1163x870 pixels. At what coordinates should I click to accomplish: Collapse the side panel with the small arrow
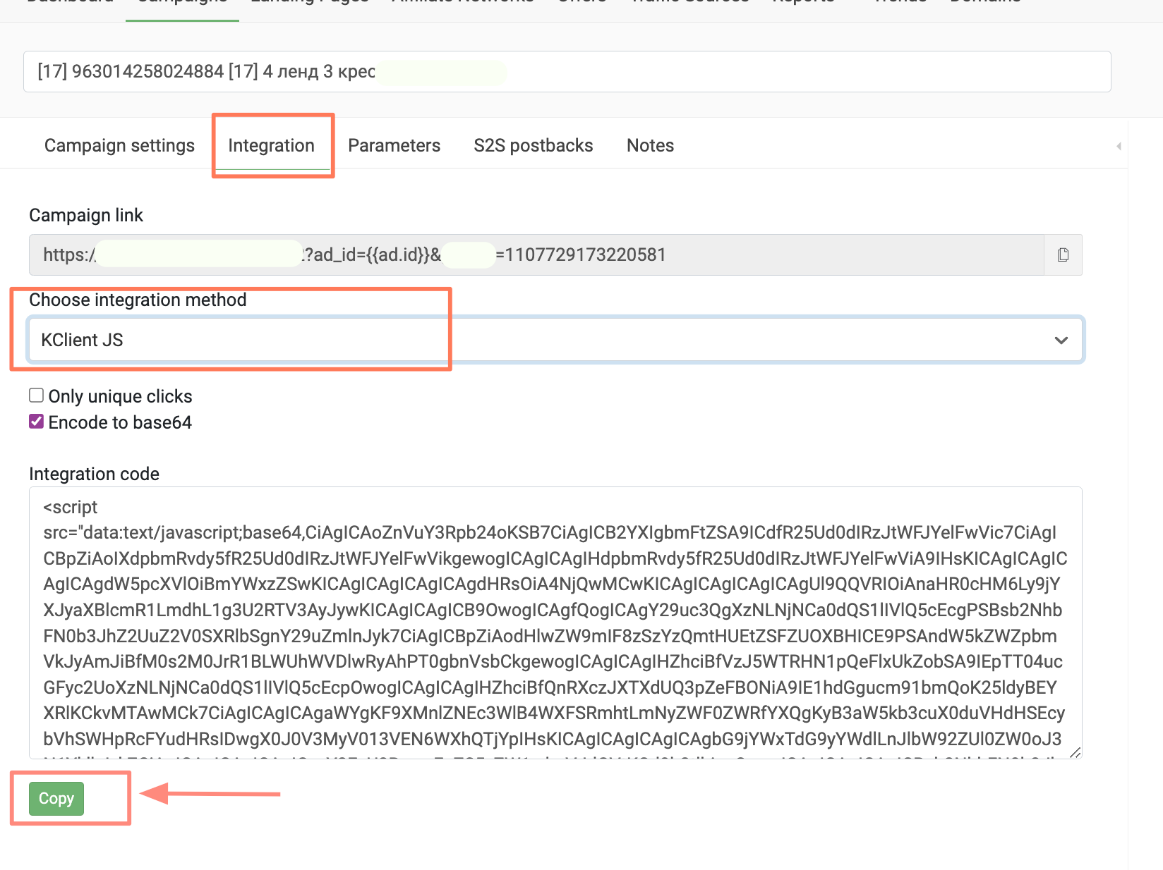[x=1119, y=146]
